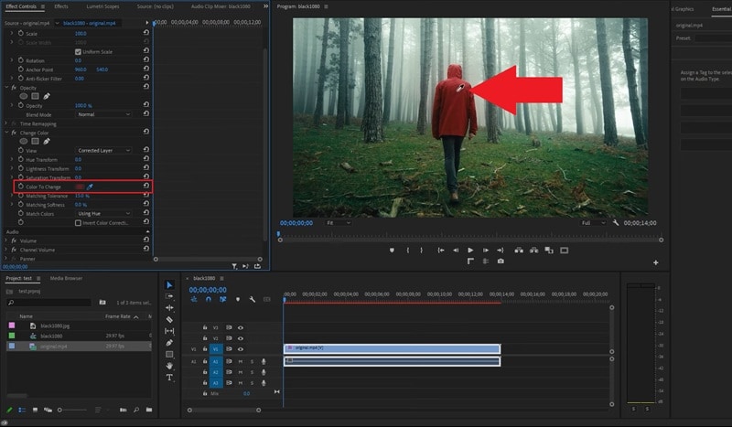
Task: Expand the Time Remapping section
Action: click(x=6, y=123)
